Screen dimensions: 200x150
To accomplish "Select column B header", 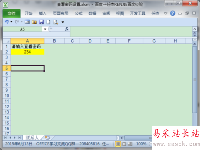I will 54,41.
